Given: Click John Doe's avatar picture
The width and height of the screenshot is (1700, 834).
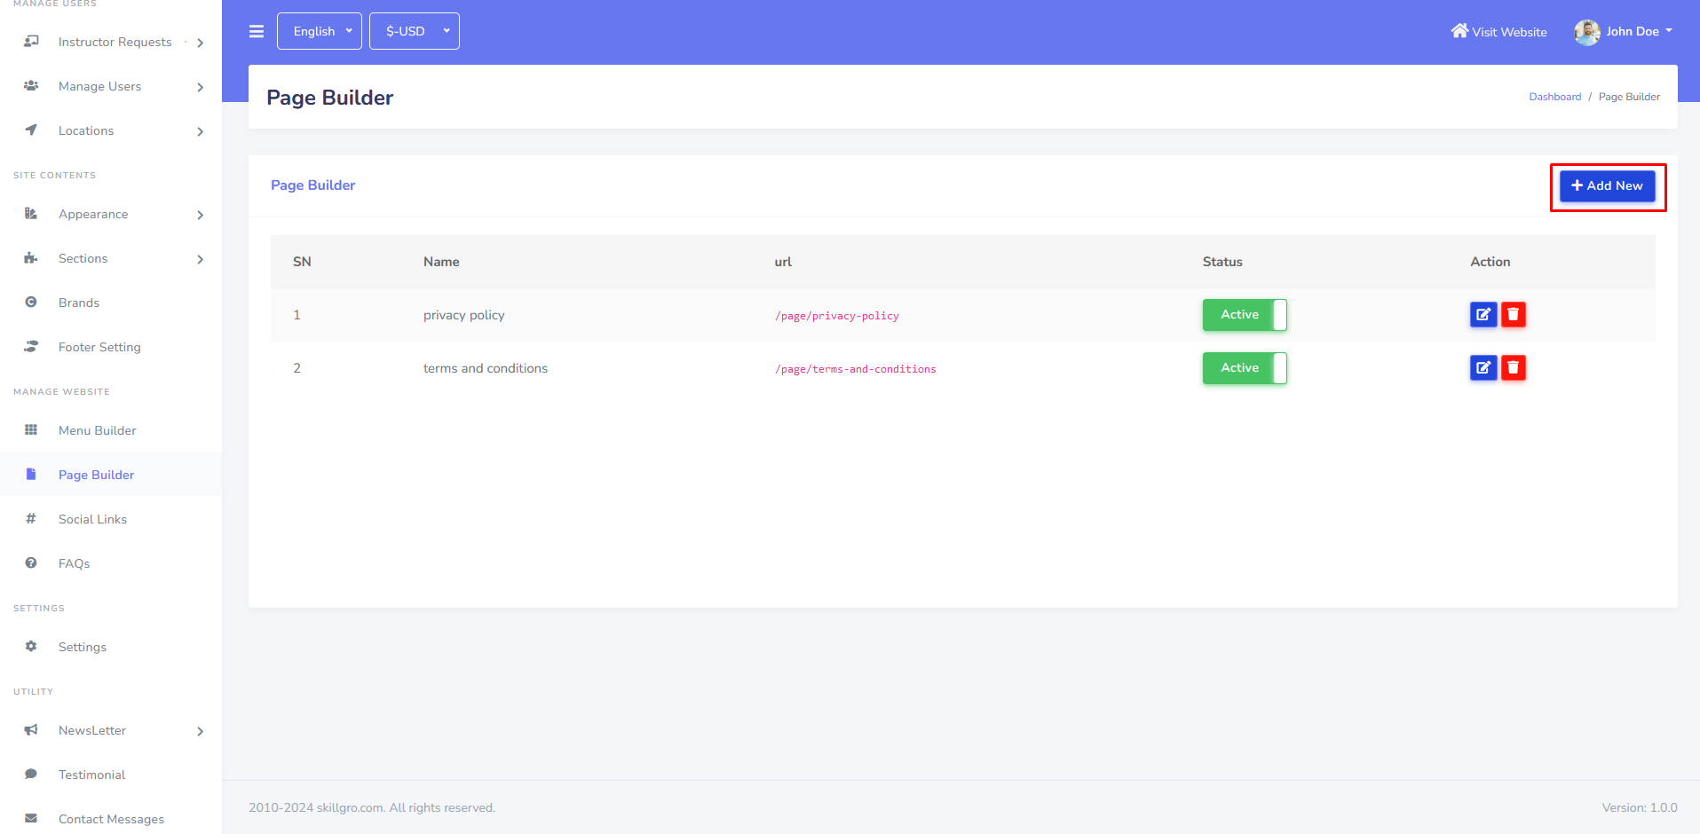Looking at the screenshot, I should tap(1587, 32).
